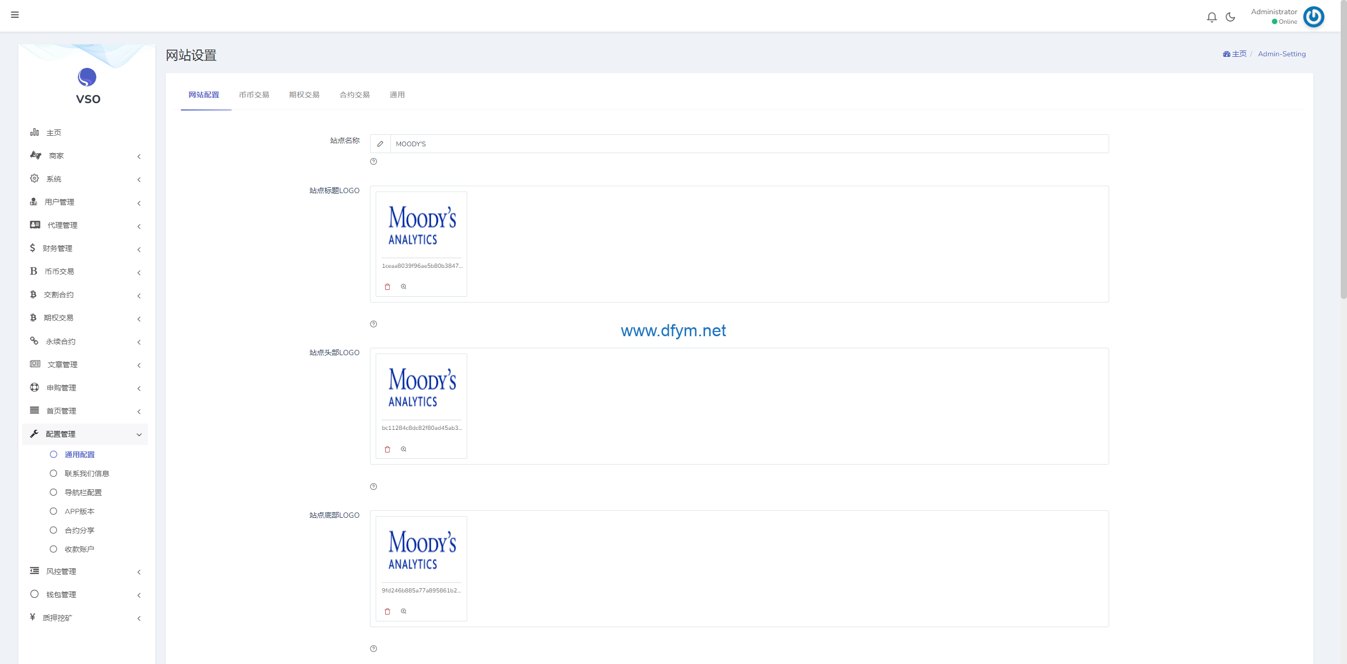Click the 币币交易 bold B icon
The width and height of the screenshot is (1347, 664).
click(x=34, y=271)
